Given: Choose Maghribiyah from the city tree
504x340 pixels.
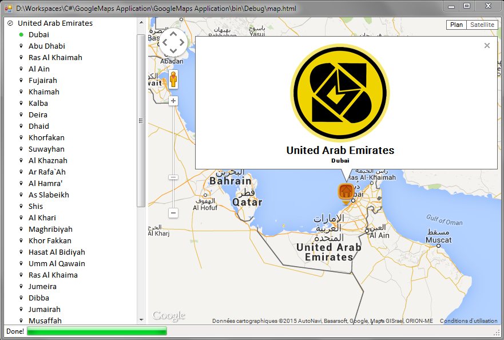Looking at the screenshot, I should (50, 230).
